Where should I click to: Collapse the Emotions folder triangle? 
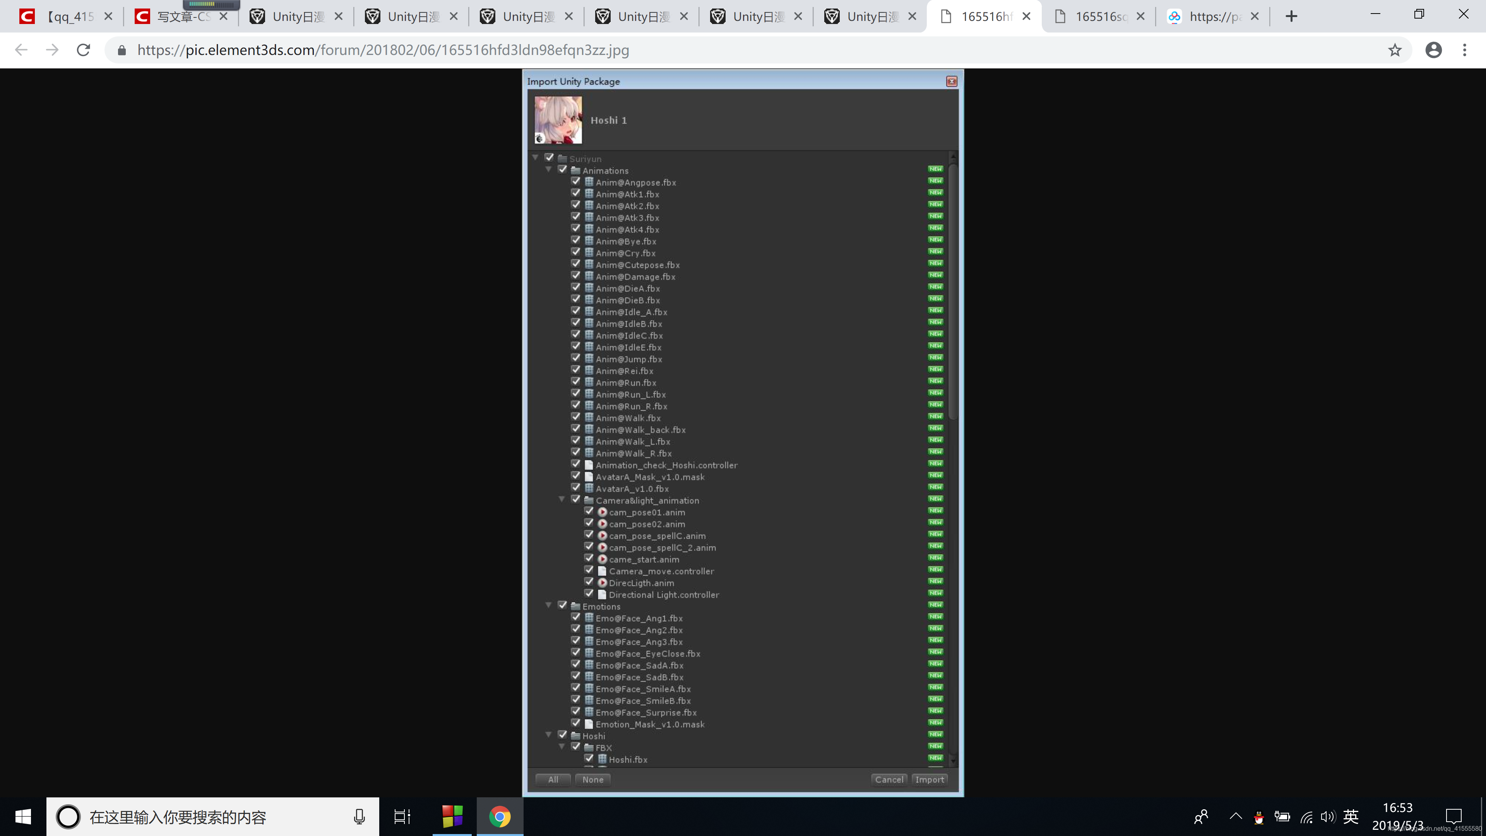point(549,605)
